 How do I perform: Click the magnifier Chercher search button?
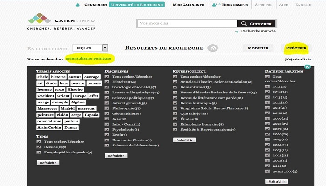click(256, 23)
